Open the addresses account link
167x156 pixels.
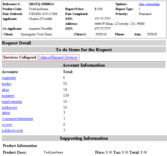(x=10, y=107)
